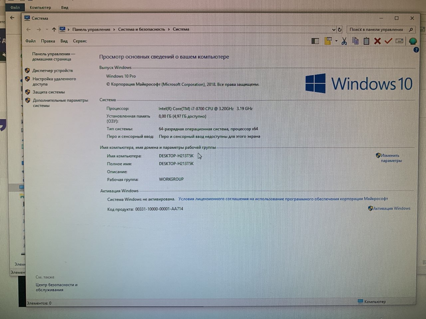Go back with the address bar back arrow

[x=29, y=30]
